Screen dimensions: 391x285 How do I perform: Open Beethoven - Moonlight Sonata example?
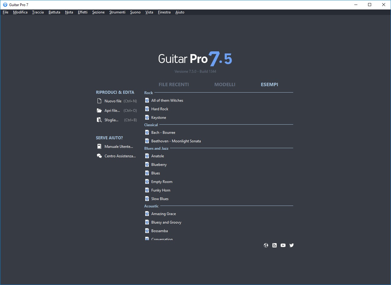tap(176, 141)
